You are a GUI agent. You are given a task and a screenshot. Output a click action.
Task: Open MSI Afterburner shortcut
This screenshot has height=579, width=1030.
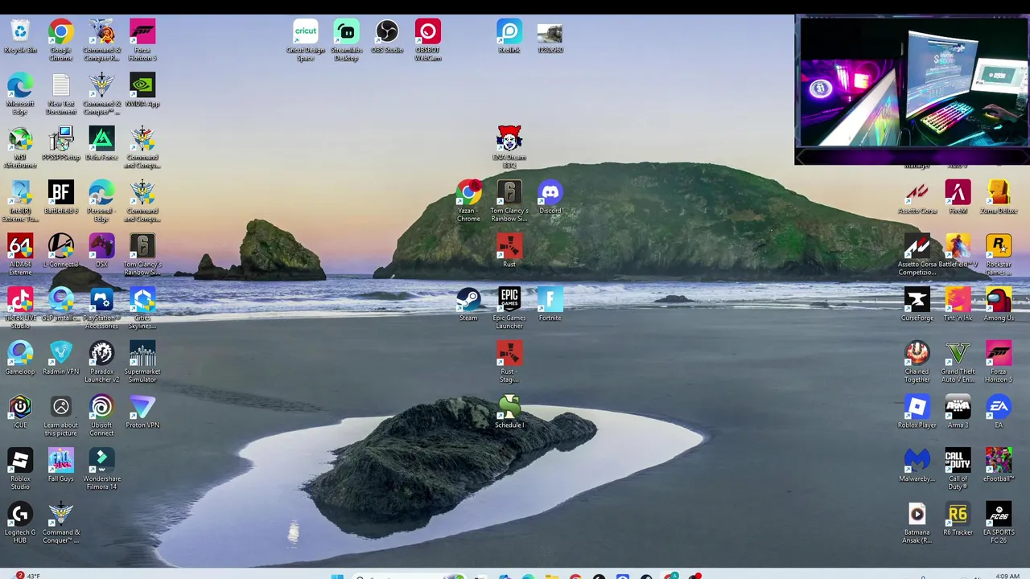click(20, 147)
